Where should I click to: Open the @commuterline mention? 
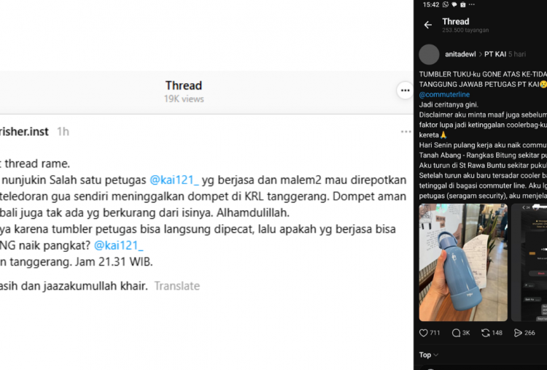click(444, 95)
